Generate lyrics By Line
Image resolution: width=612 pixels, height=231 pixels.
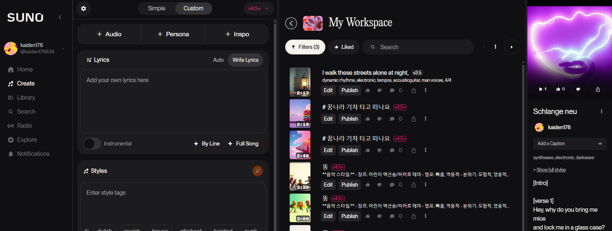point(207,144)
